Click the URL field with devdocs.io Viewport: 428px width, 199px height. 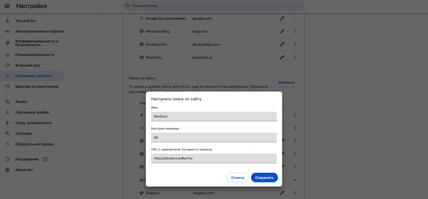pos(214,158)
